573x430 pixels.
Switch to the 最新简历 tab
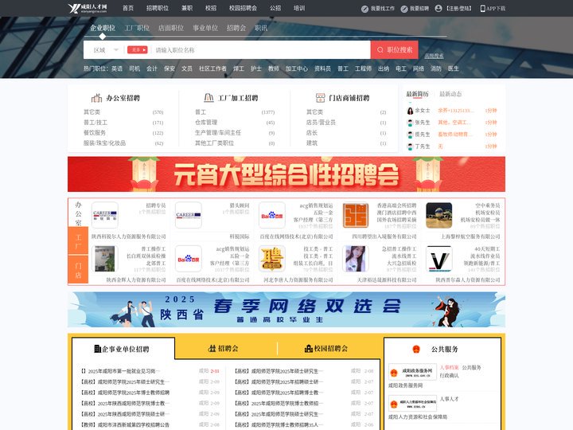point(417,94)
